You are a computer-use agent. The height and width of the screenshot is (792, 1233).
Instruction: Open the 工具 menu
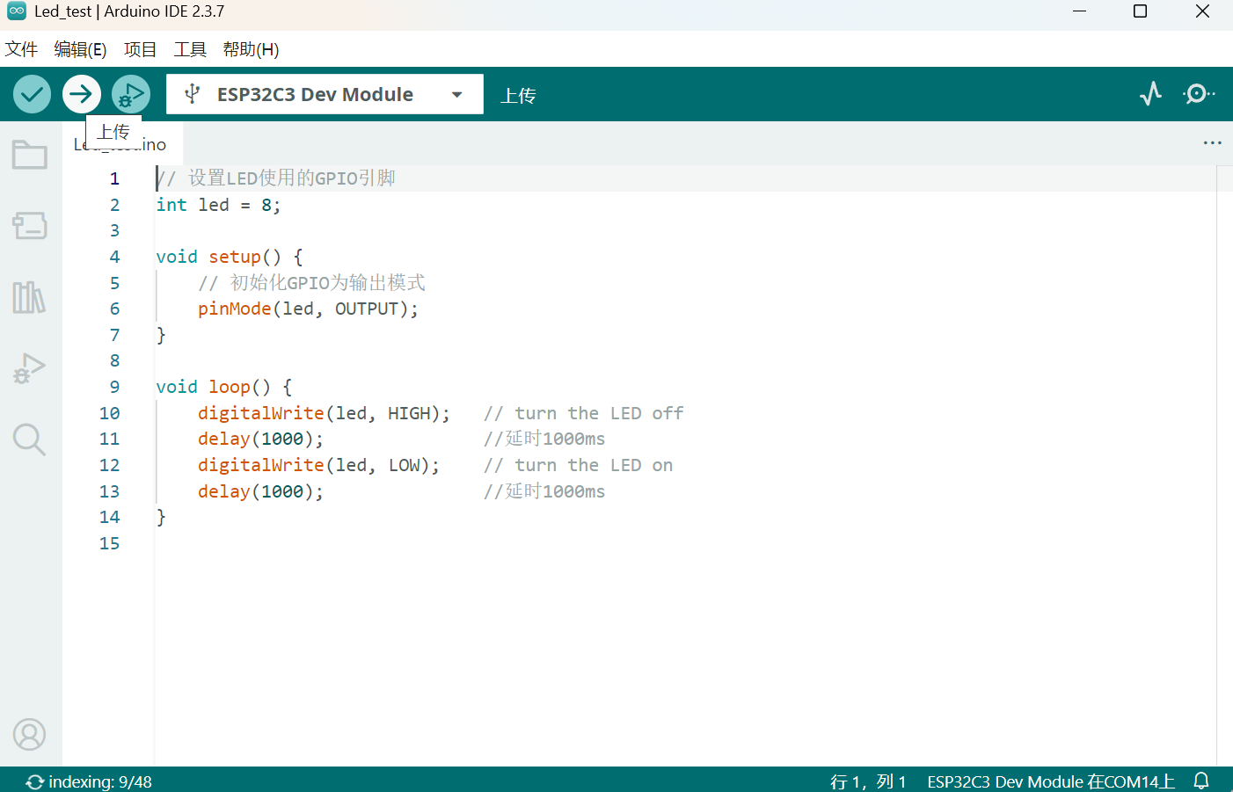[190, 49]
